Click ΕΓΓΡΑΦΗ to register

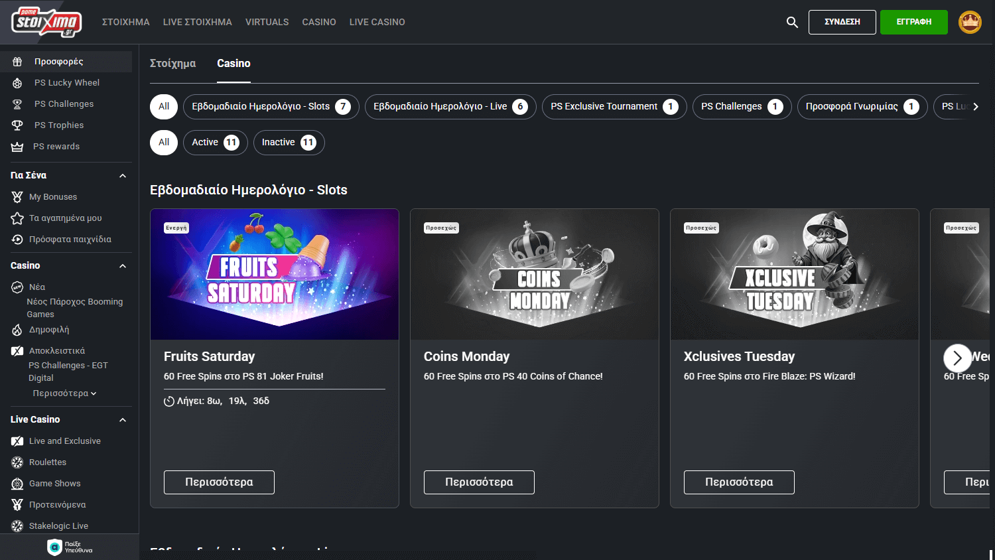(x=913, y=22)
